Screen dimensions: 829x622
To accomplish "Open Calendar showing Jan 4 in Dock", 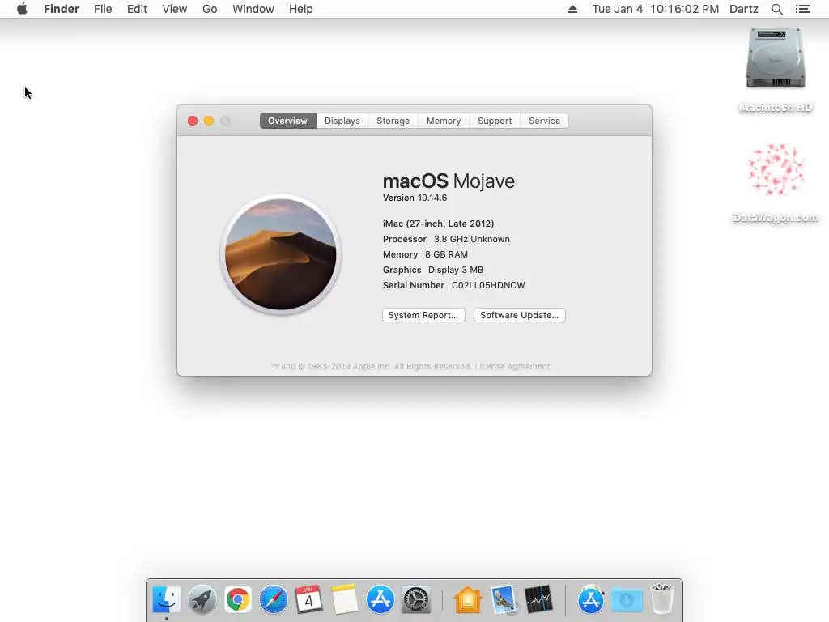I will click(x=308, y=600).
